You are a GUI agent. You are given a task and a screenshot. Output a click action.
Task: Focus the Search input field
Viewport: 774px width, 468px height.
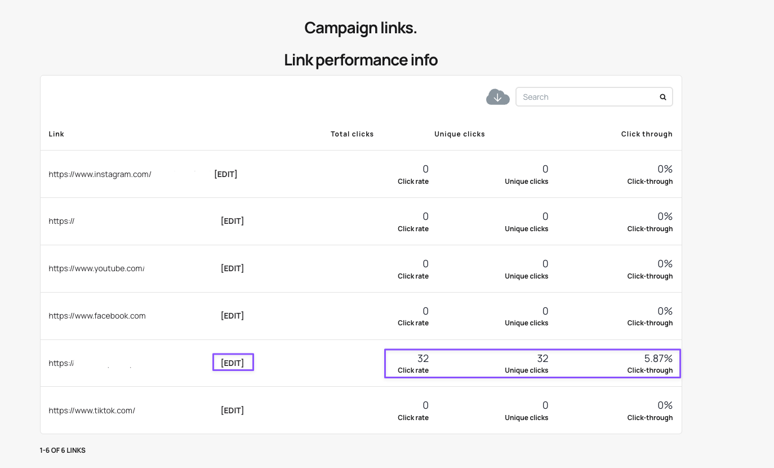pos(586,97)
